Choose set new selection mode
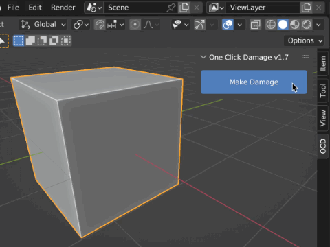330x247 pixels. tap(19, 40)
